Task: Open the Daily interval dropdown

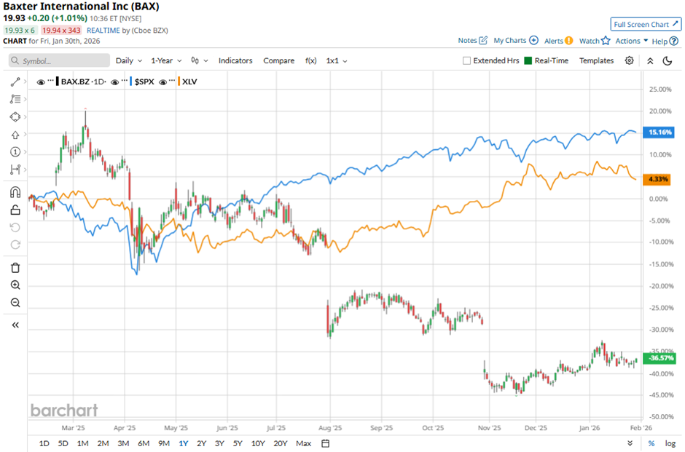Action: [x=128, y=61]
